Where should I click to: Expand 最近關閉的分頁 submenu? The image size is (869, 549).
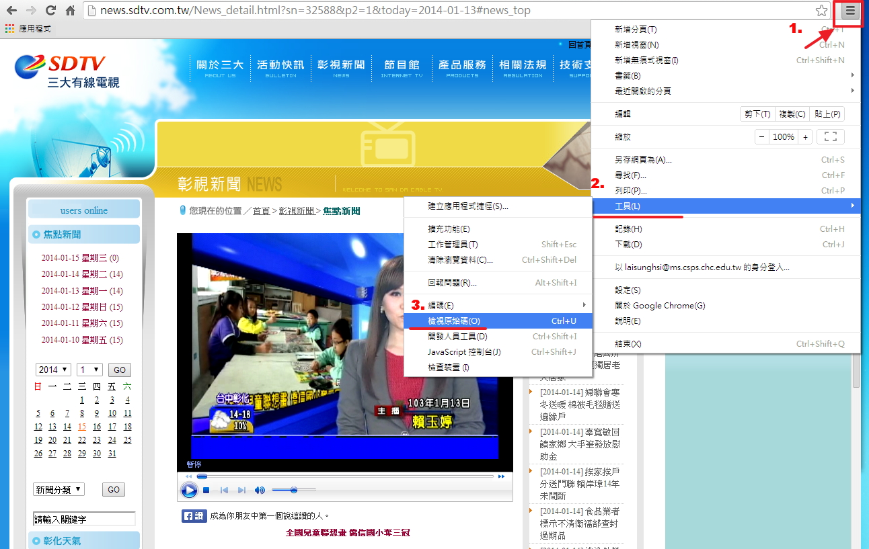(726, 91)
